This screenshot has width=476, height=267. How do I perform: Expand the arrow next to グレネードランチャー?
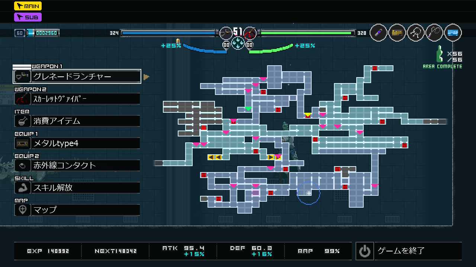point(146,77)
